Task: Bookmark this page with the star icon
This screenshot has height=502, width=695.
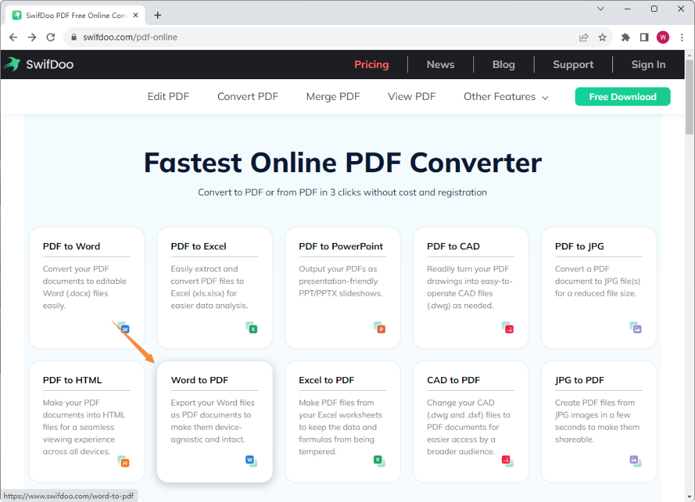Action: [x=603, y=37]
